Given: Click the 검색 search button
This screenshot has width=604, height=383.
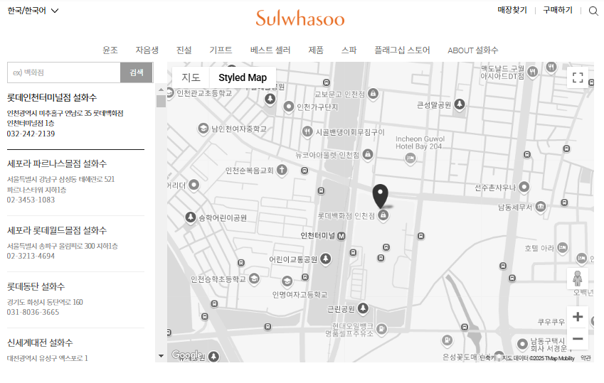Looking at the screenshot, I should pyautogui.click(x=137, y=72).
